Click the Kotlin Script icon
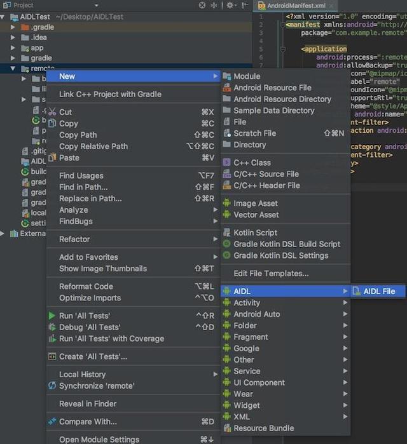Viewport: 407px width, 444px height. click(x=227, y=232)
